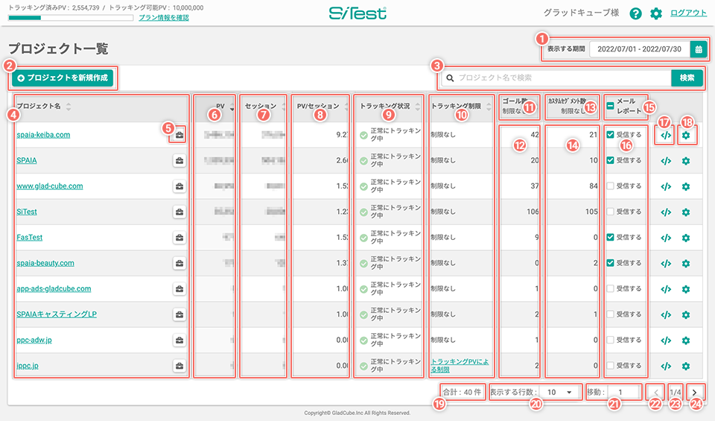Show tracking code for jppc.jp row
Image resolution: width=715 pixels, height=421 pixels.
point(666,366)
